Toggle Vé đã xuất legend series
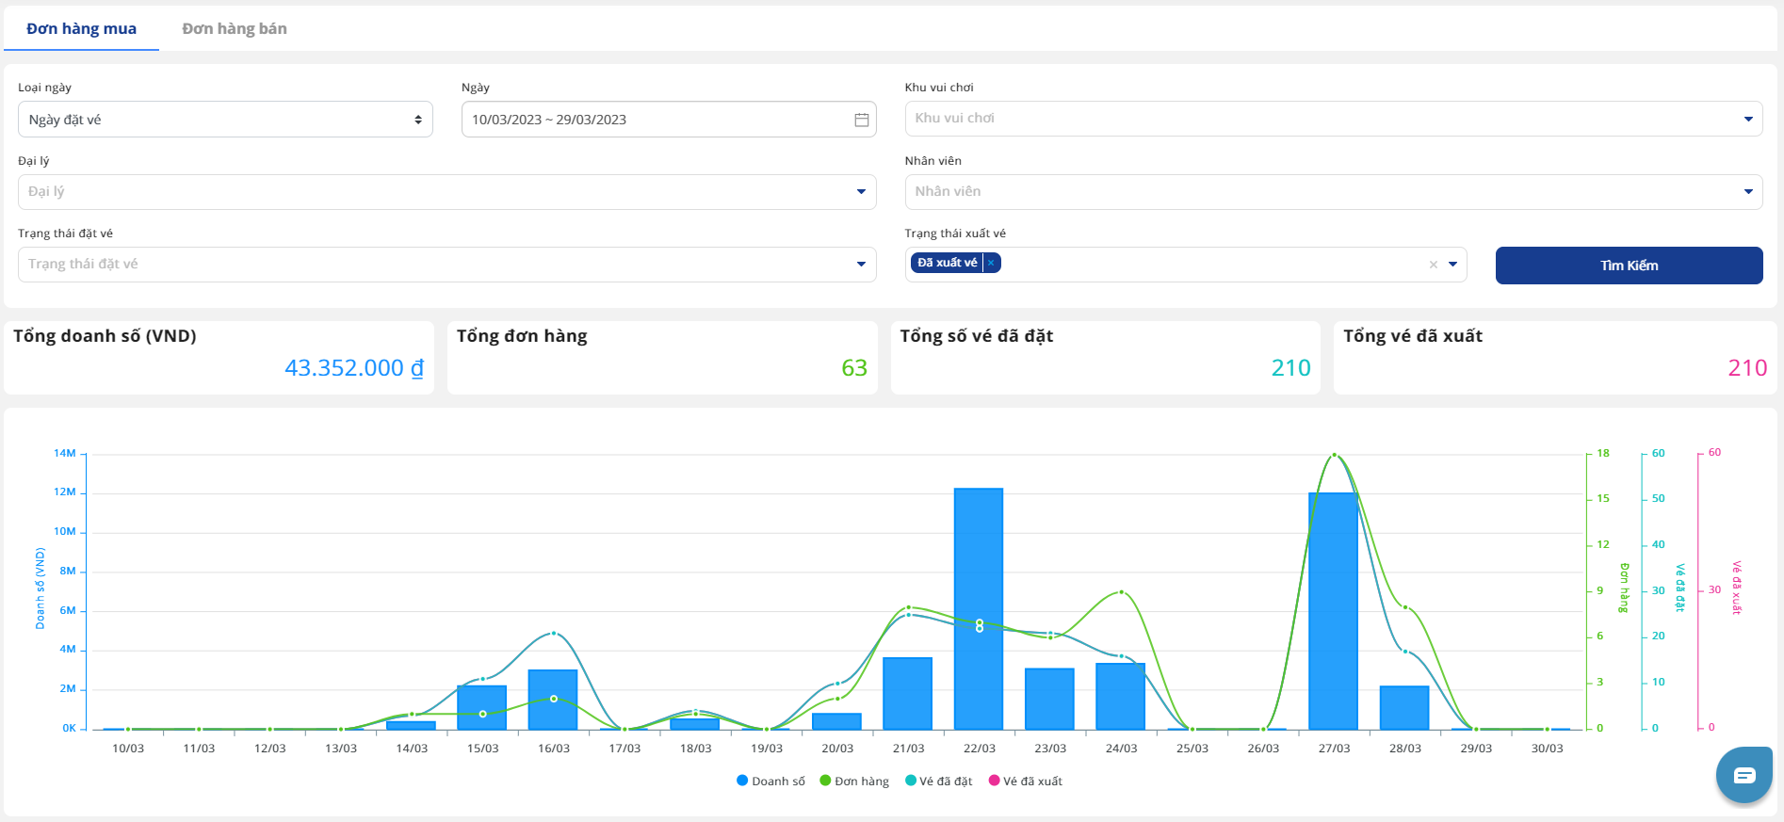Image resolution: width=1784 pixels, height=822 pixels. (1026, 782)
